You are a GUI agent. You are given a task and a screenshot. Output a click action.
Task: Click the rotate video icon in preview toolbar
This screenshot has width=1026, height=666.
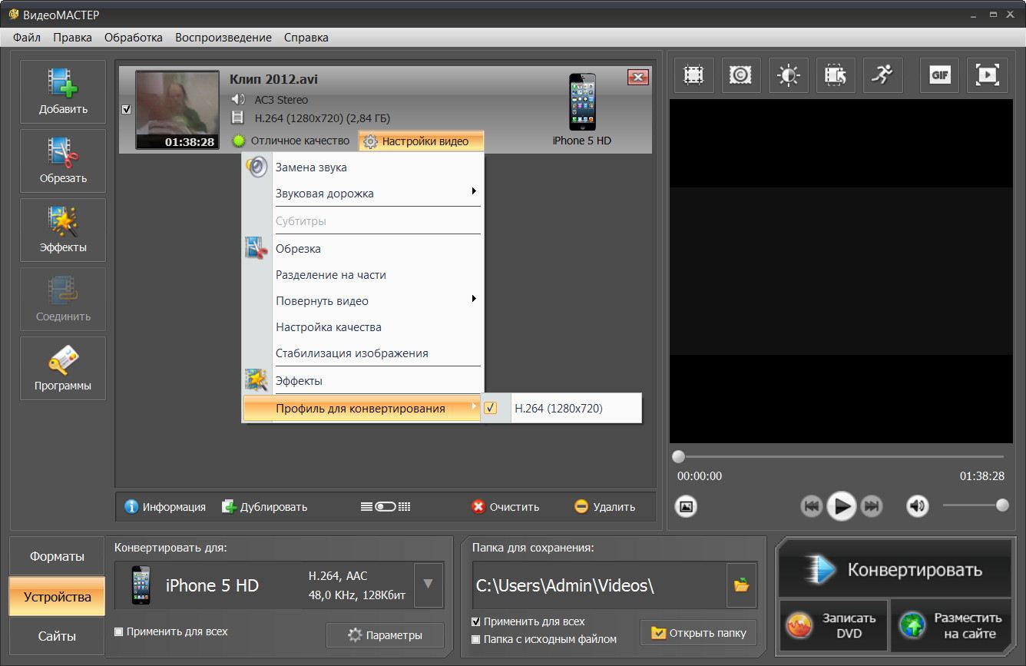tap(835, 75)
